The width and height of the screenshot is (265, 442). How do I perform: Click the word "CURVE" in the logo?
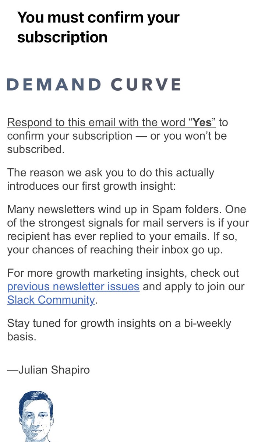click(x=146, y=84)
